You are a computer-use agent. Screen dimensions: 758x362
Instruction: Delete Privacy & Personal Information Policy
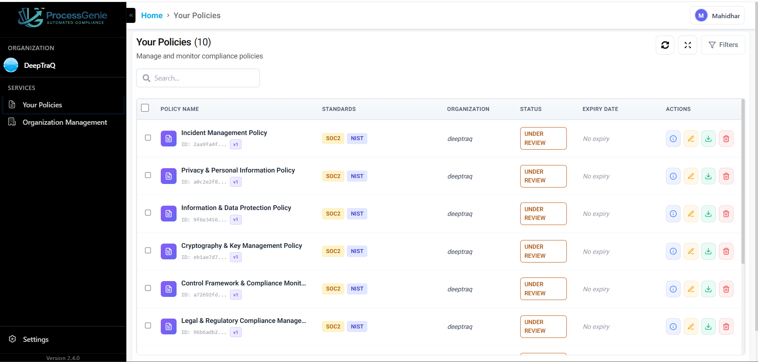point(726,176)
